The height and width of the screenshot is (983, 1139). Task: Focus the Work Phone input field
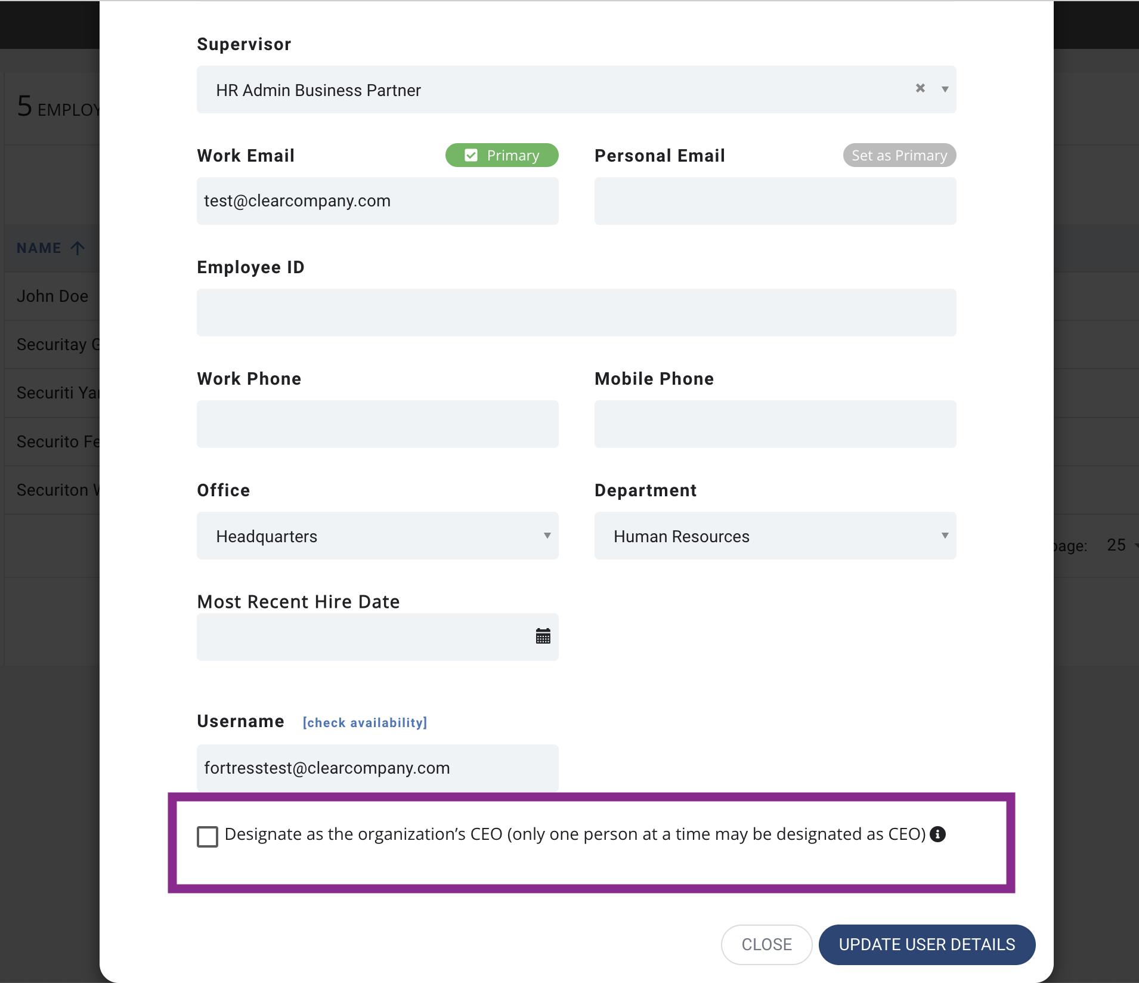coord(377,424)
